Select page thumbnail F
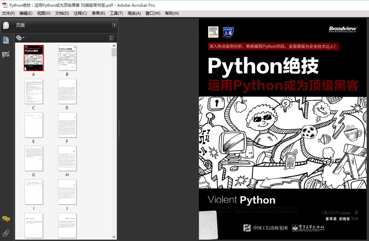Image resolution: width=369 pixels, height=241 pixels. pos(67,125)
